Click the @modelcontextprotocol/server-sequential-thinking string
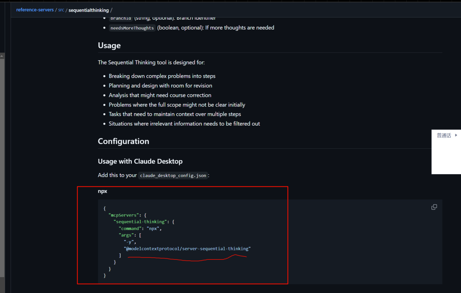The image size is (461, 293). (x=187, y=249)
